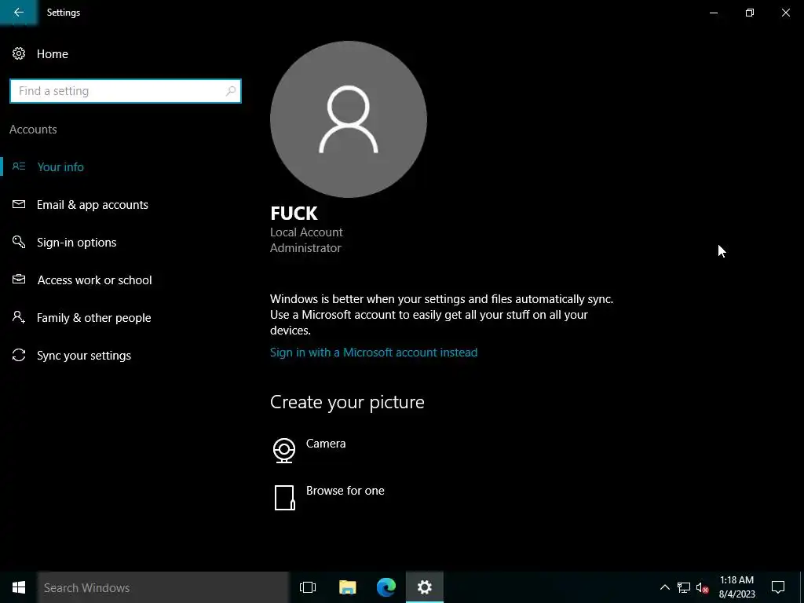This screenshot has width=804, height=603.
Task: Click the Settings gear taskbar button
Action: click(425, 587)
